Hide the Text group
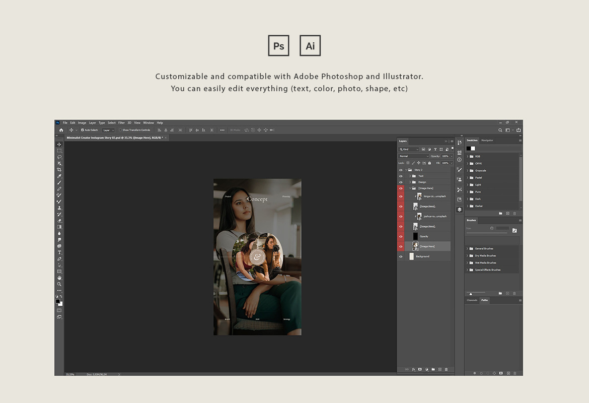The image size is (589, 403). tap(401, 176)
